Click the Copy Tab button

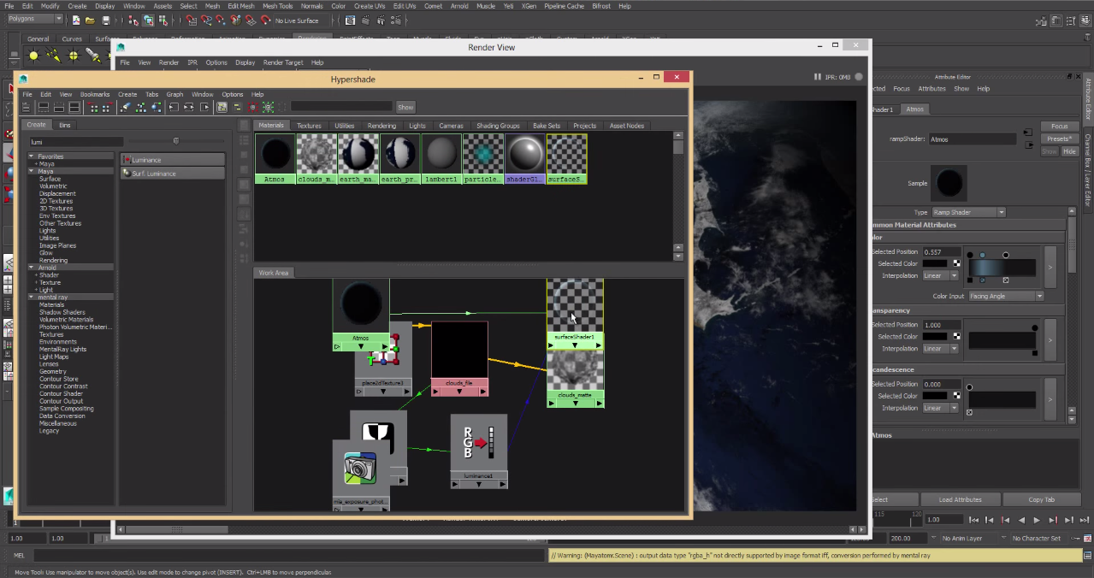pos(1042,499)
